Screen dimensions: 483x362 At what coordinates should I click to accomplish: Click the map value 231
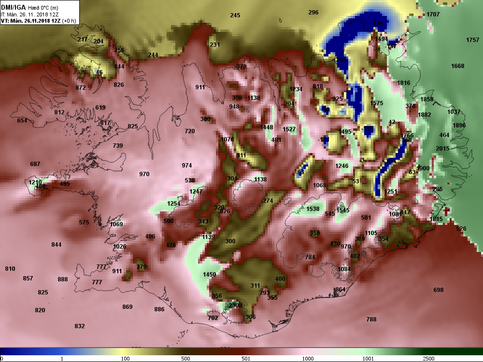[215, 44]
